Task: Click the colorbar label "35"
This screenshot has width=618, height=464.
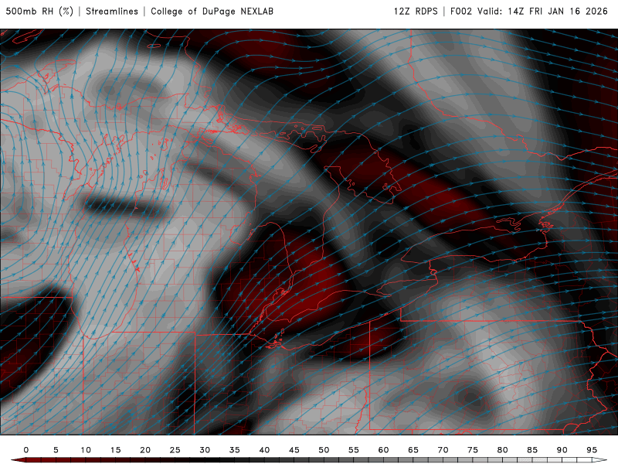Action: coord(235,450)
